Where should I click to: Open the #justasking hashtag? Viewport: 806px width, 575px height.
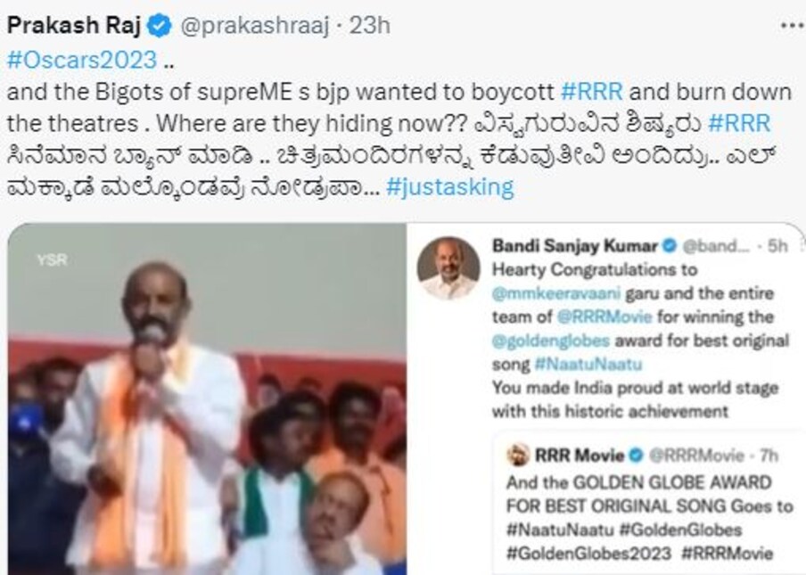coord(449,186)
